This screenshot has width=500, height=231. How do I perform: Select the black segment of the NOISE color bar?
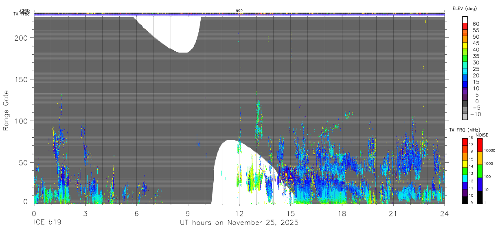tap(479, 197)
